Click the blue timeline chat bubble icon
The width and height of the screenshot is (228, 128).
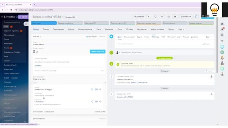112,37
